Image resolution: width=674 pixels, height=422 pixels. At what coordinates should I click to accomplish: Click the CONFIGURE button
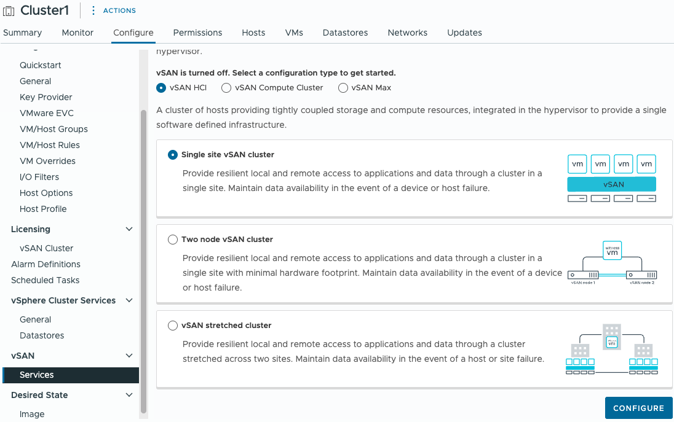pos(638,408)
